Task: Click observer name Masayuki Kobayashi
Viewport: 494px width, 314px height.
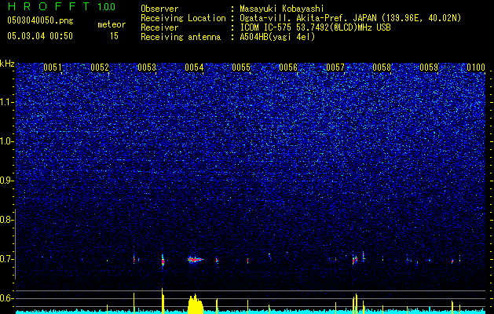Action: [282, 9]
